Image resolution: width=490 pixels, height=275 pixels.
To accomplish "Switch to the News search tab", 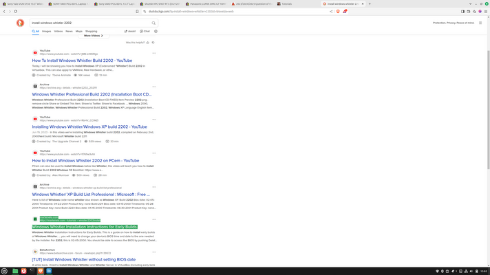I will coord(69,31).
